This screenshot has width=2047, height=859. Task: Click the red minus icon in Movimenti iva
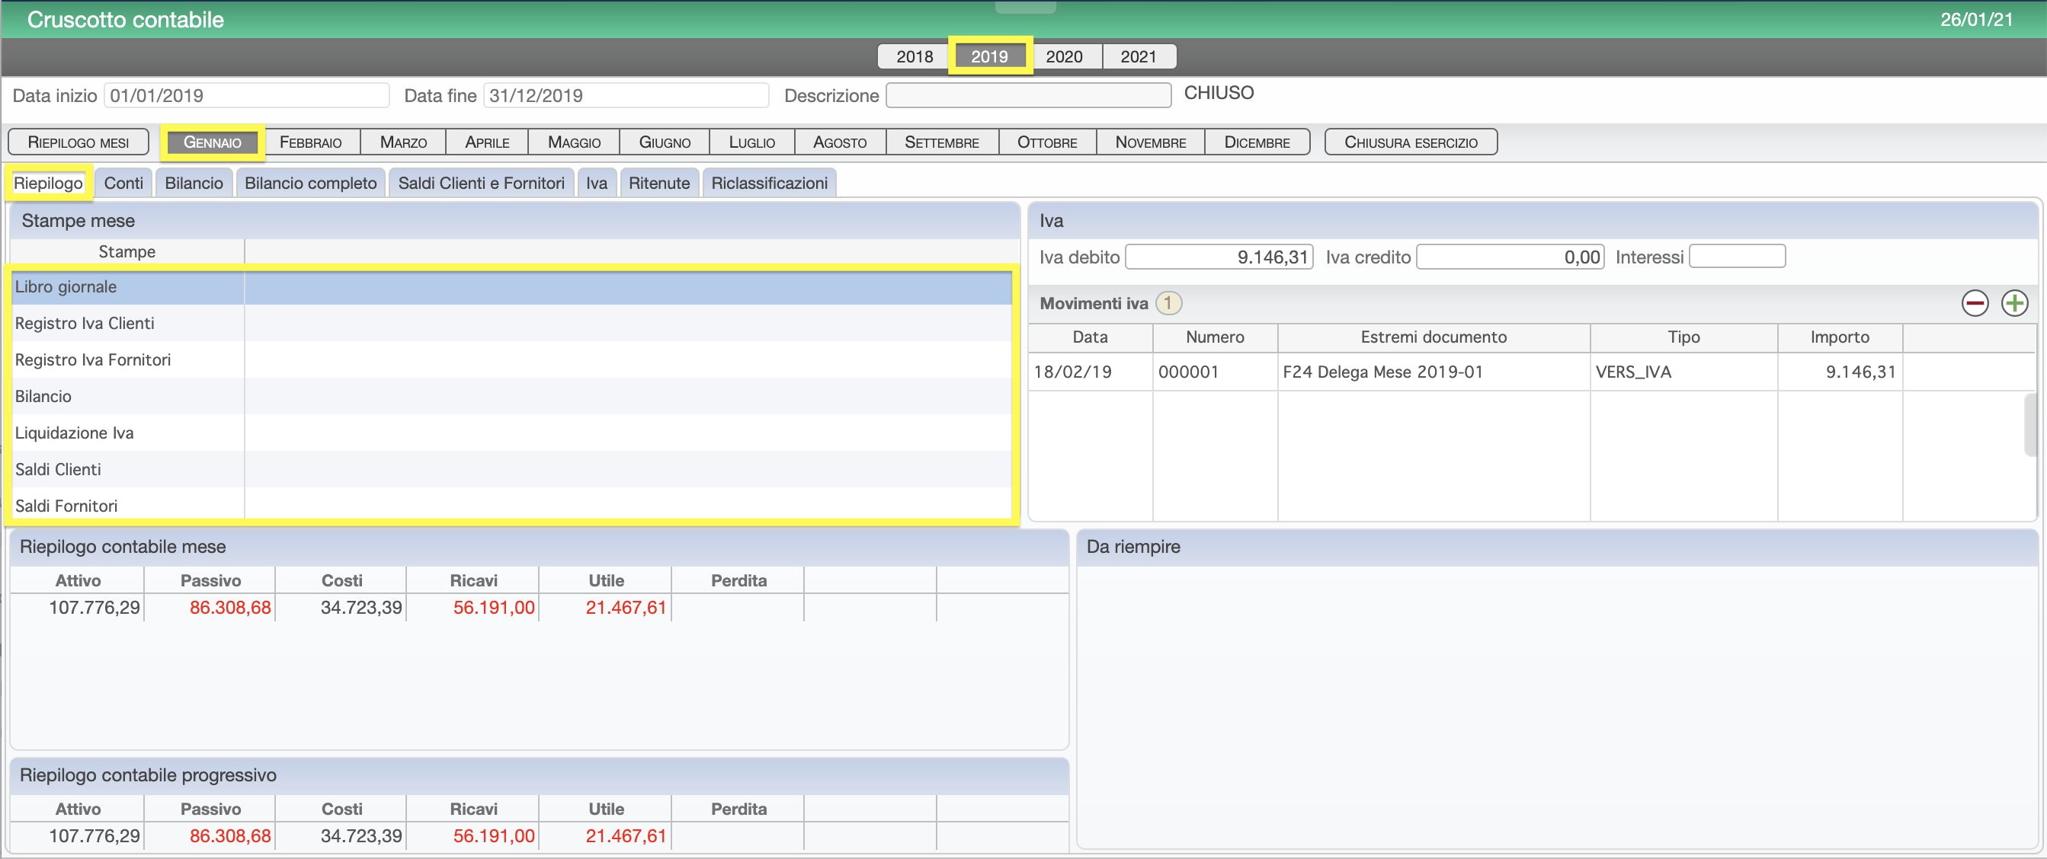[1975, 303]
